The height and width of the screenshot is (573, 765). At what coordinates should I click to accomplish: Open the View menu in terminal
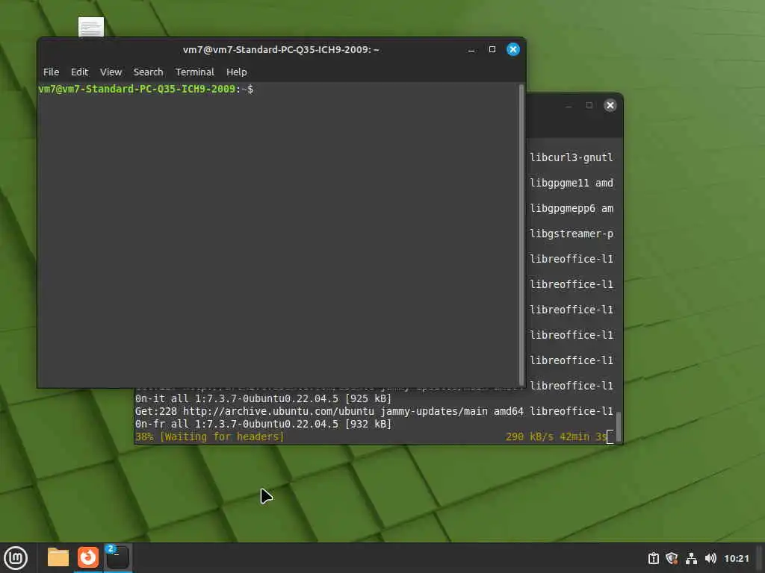111,72
